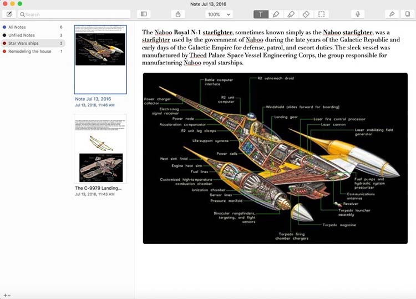This screenshot has width=416, height=299.
Task: Open the Note Jul 13, 2016 thumbnail
Action: (x=100, y=59)
